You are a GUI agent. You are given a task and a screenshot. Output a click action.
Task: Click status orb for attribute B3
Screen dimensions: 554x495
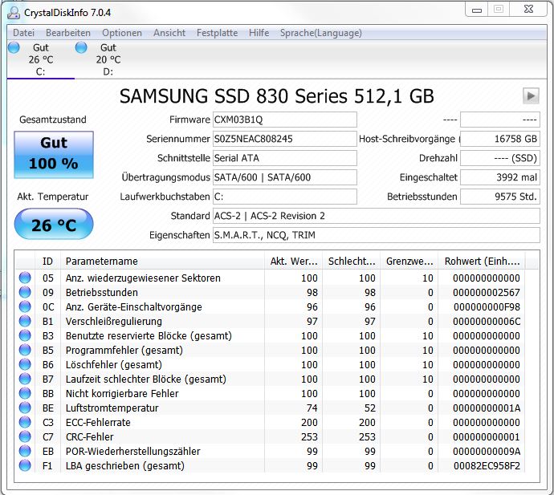click(x=25, y=336)
